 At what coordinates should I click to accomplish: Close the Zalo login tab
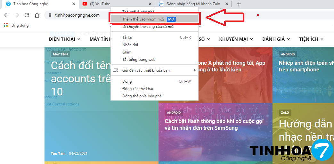pos(227,4)
